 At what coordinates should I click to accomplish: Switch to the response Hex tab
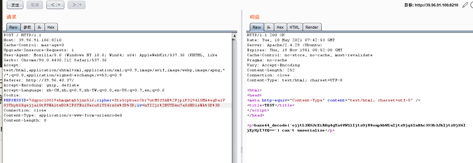pyautogui.click(x=280, y=27)
